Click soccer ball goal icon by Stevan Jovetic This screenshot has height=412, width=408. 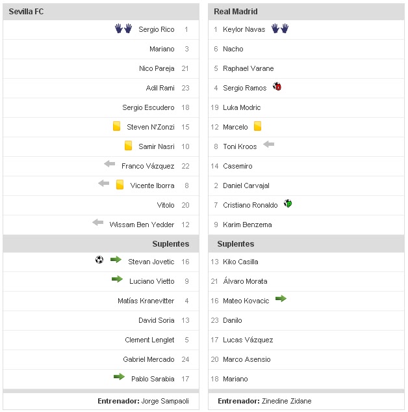coord(99,260)
